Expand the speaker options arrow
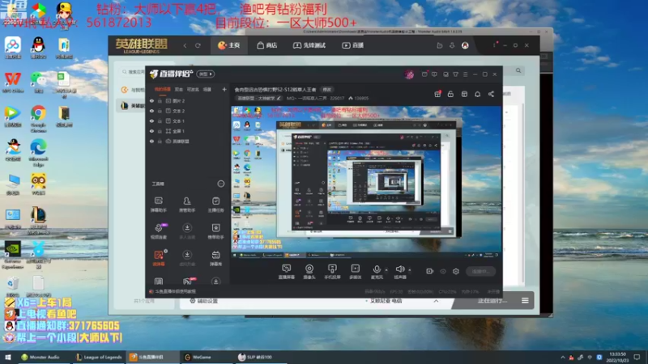 [410, 270]
